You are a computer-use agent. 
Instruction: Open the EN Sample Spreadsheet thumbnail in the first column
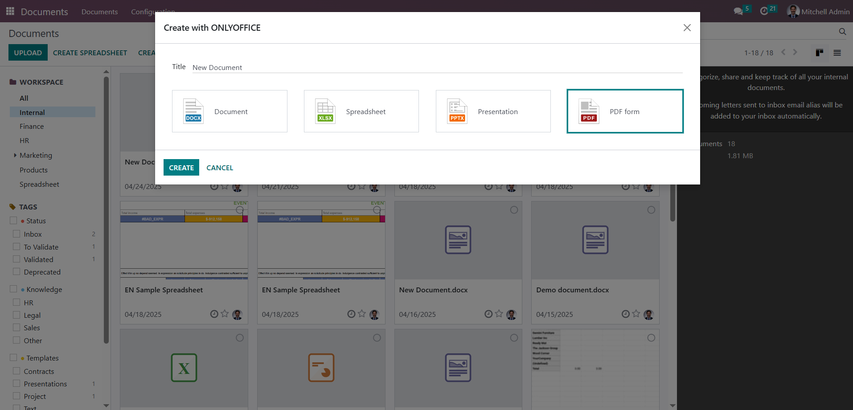click(x=184, y=240)
